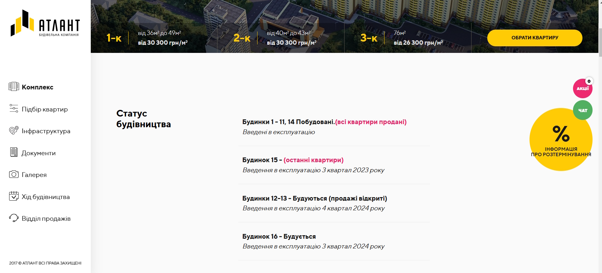Viewport: 602px width, 273px height.
Task: Click the 3-к price від 26 300 грн/м²
Action: pos(418,43)
